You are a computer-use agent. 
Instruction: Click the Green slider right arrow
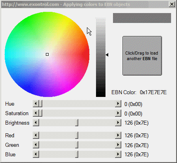pyautogui.click(x=118, y=145)
